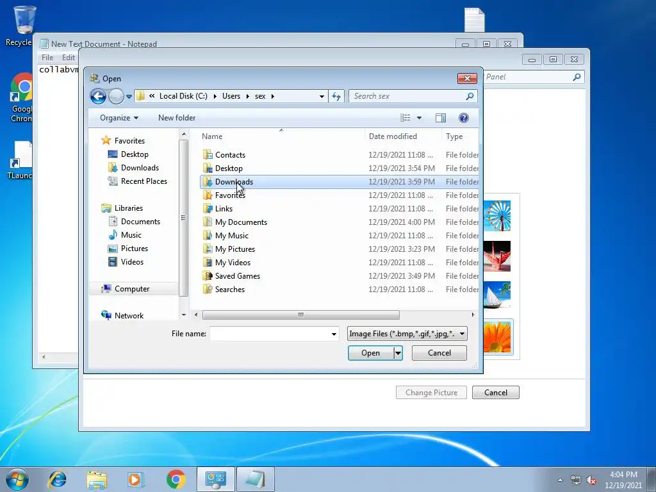Open the Organize menu
This screenshot has width=656, height=492.
pyautogui.click(x=119, y=118)
